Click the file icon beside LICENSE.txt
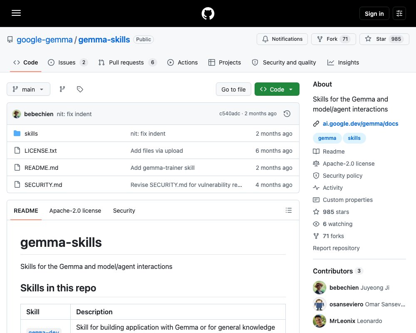This screenshot has width=416, height=333. point(17,151)
